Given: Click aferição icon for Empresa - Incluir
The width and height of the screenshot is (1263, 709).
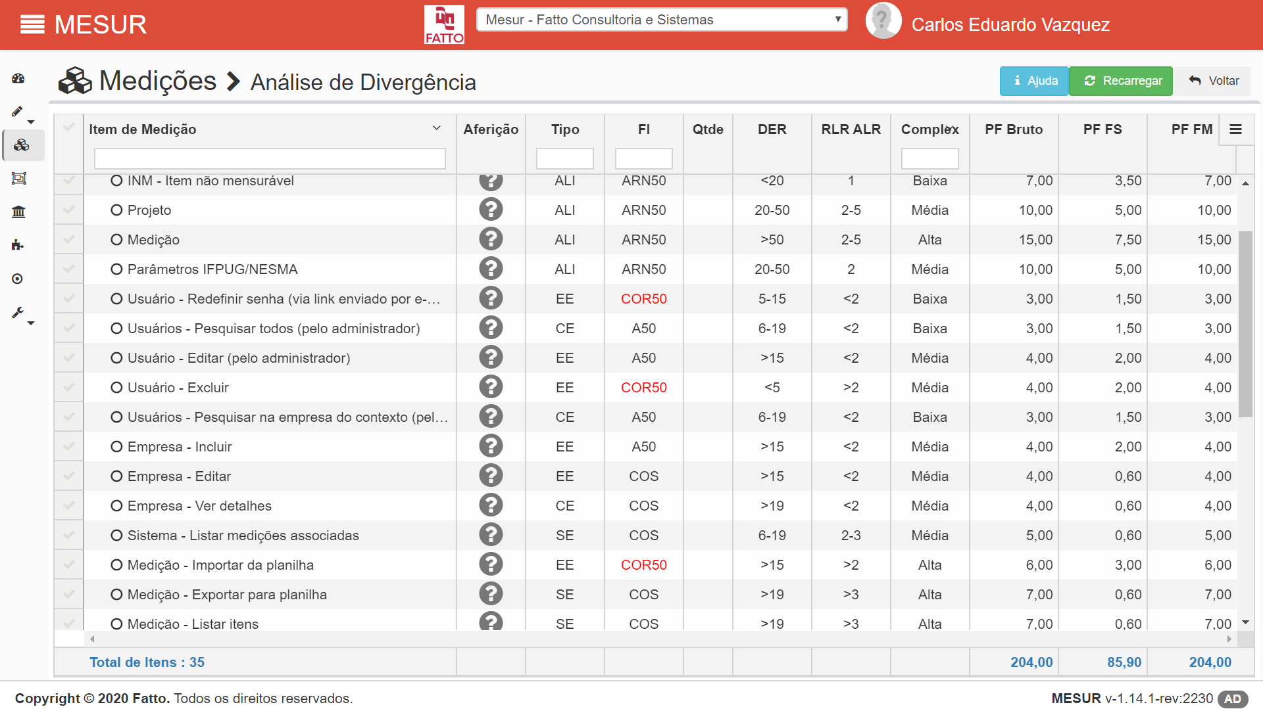Looking at the screenshot, I should (x=491, y=446).
